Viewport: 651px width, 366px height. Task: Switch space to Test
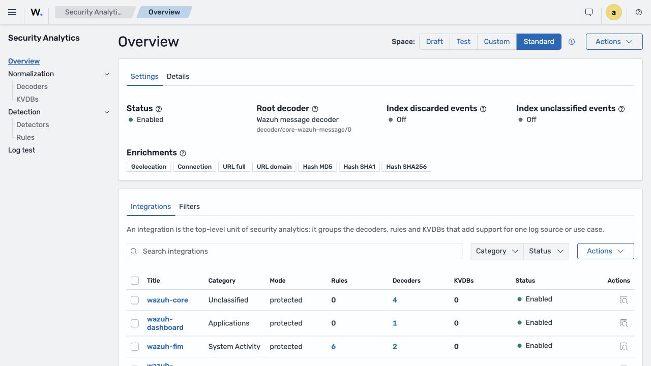(463, 42)
